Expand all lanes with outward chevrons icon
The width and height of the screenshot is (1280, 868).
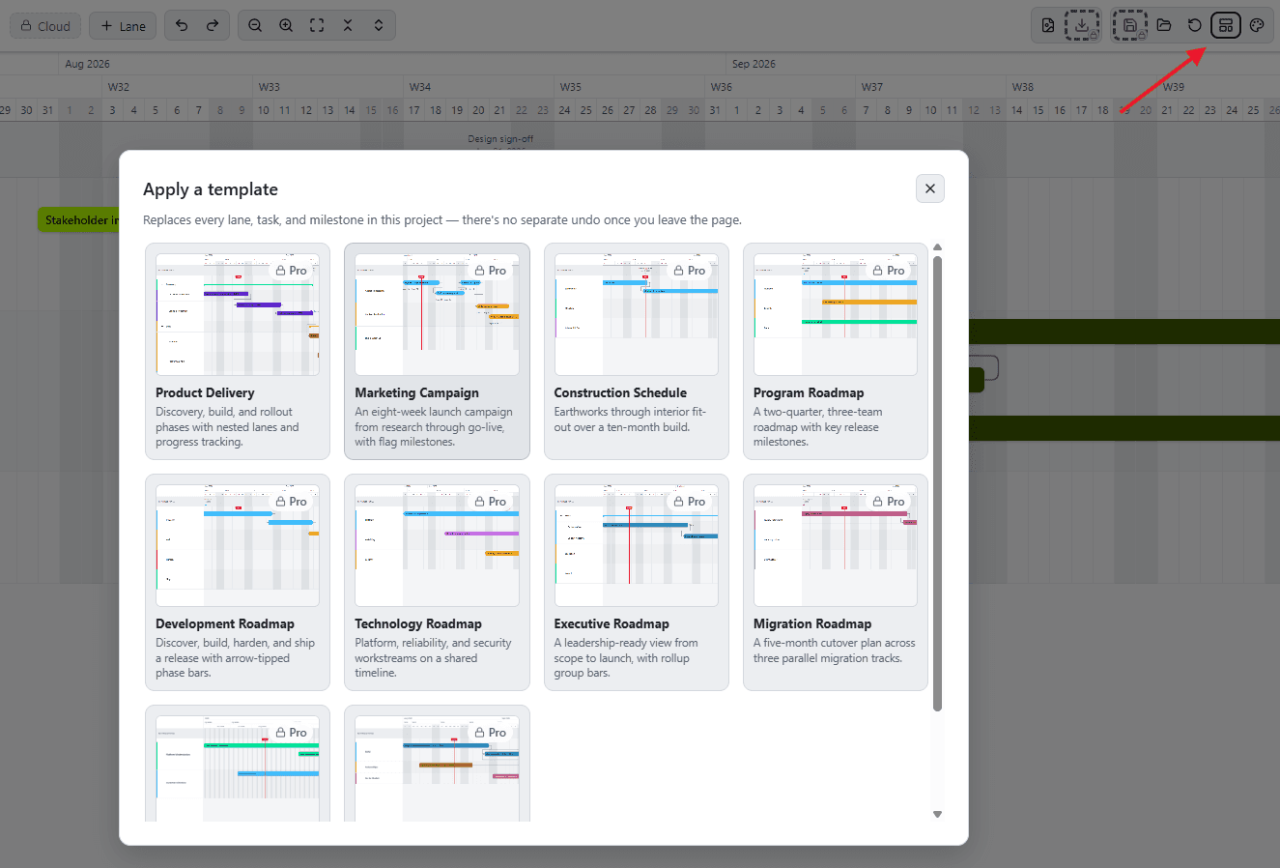(379, 25)
